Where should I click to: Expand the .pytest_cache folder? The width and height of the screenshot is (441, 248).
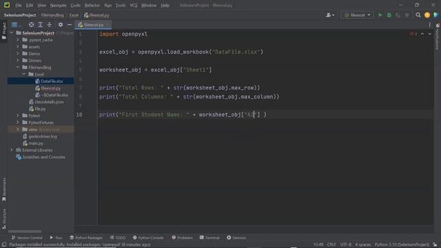(x=18, y=40)
